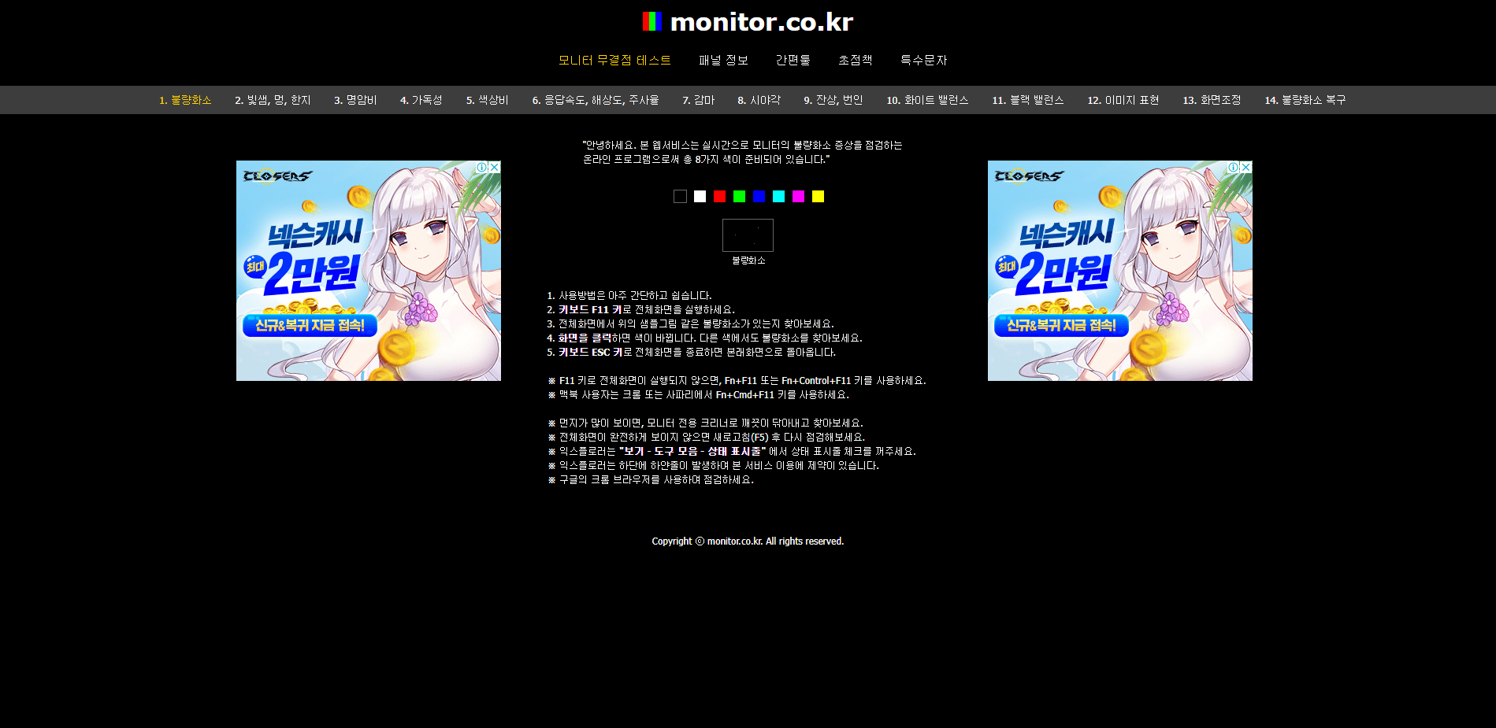Click instruction line 2 about 키보드 F11 키
Viewport: 1496px width, 728px height.
640,310
